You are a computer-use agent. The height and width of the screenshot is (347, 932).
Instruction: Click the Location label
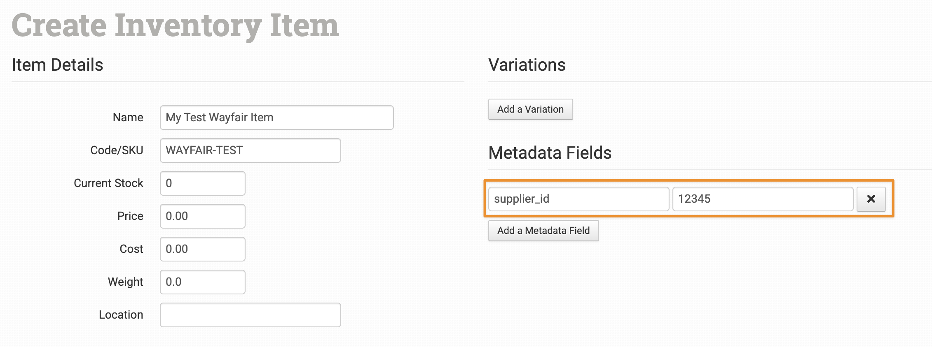[x=121, y=315]
